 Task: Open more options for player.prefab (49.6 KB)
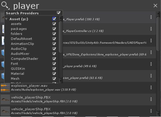151,64
